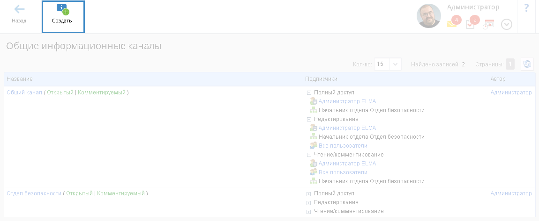Go to page 1 in pagination
Screen dimensions: 539x221
pyautogui.click(x=510, y=64)
